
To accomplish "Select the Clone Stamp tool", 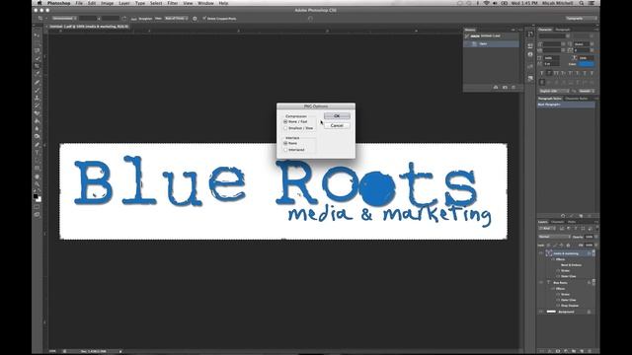I will click(x=38, y=98).
